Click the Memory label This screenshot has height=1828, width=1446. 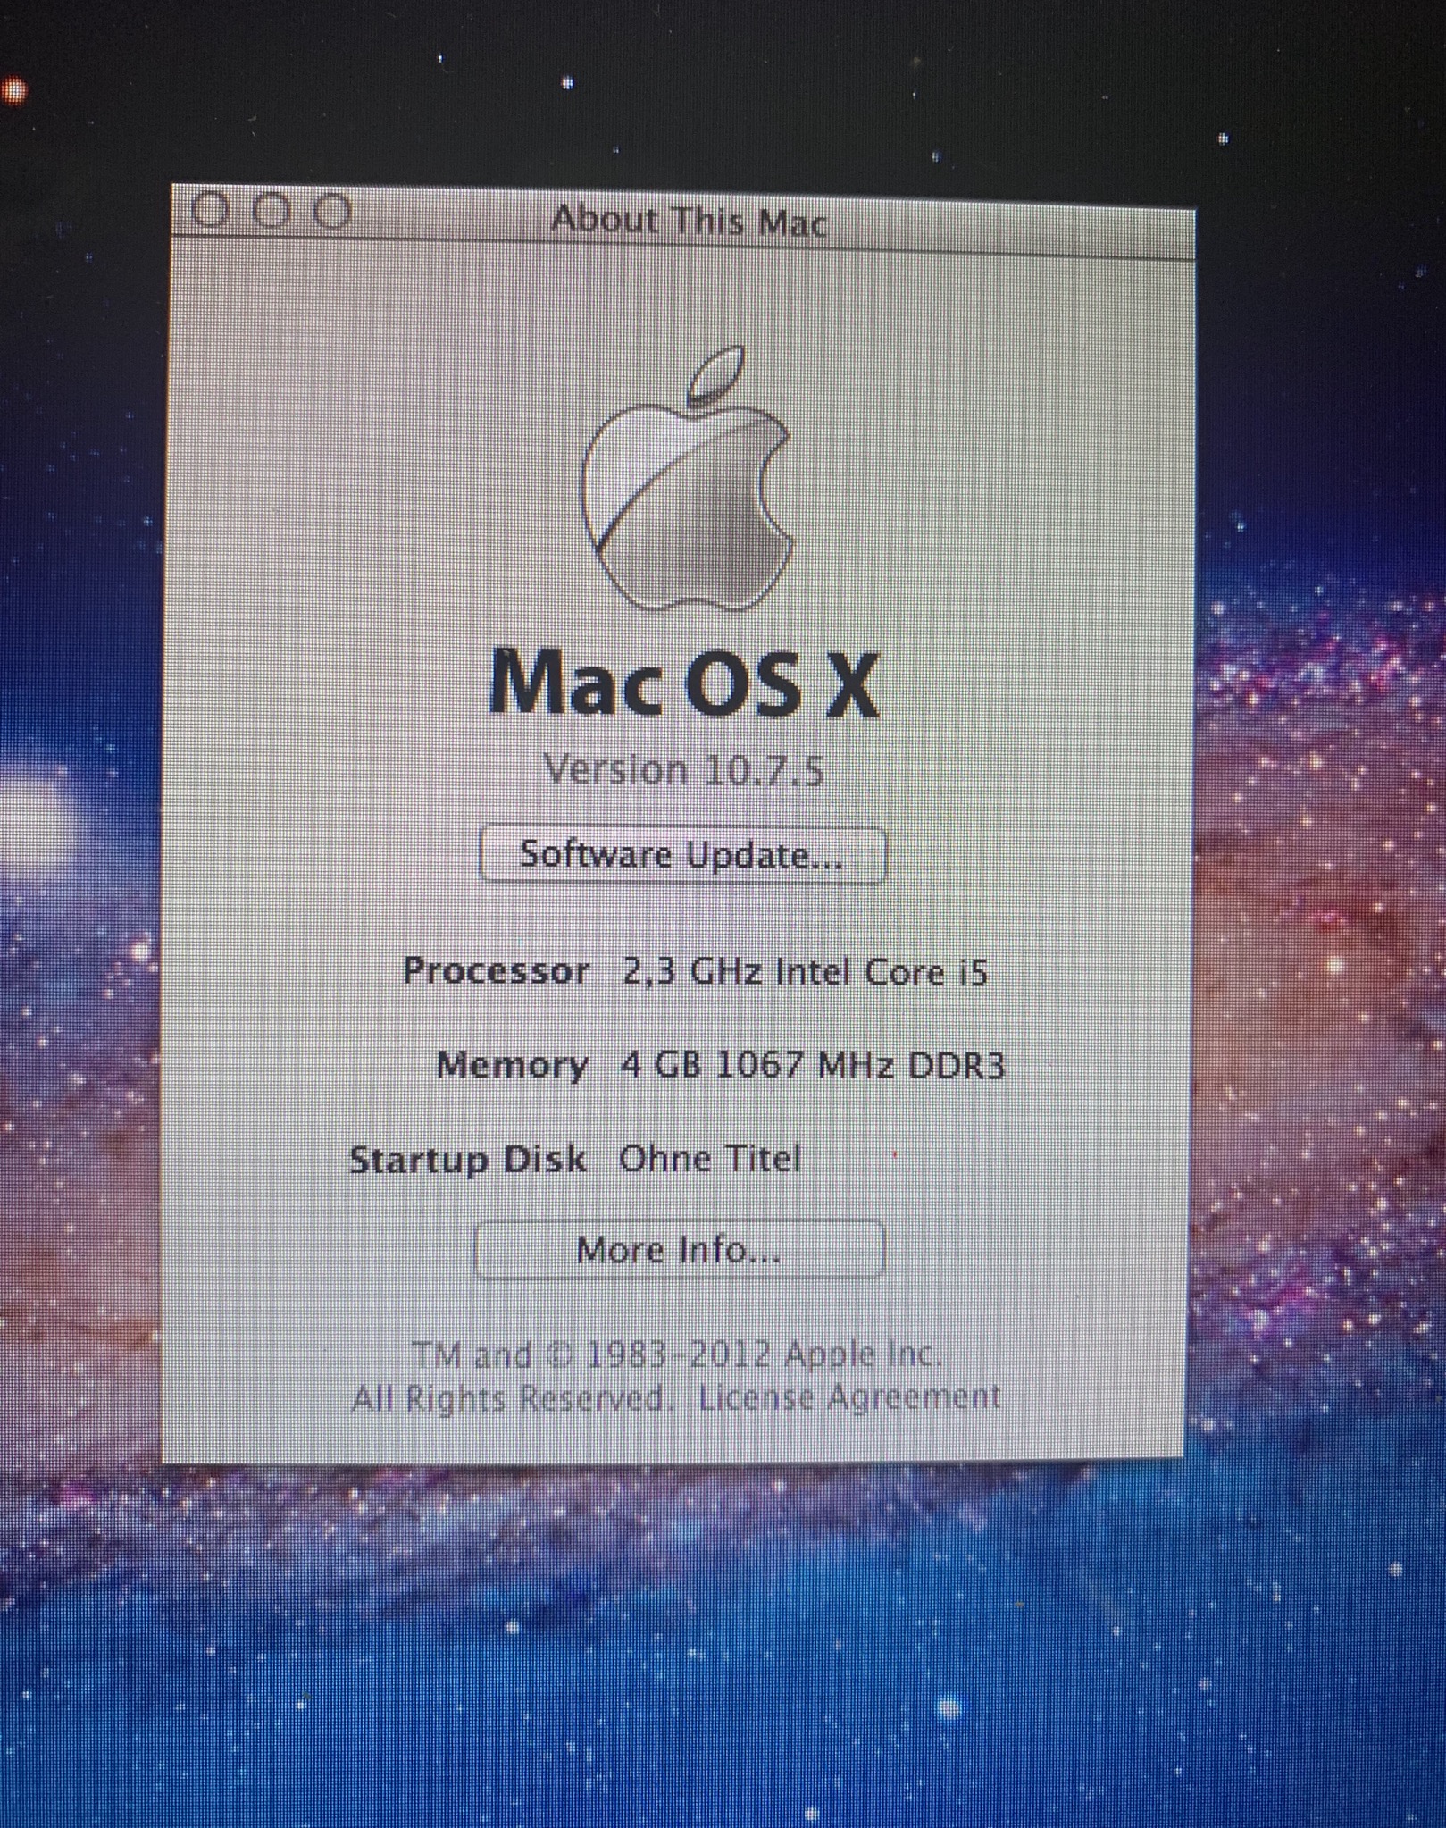512,1066
